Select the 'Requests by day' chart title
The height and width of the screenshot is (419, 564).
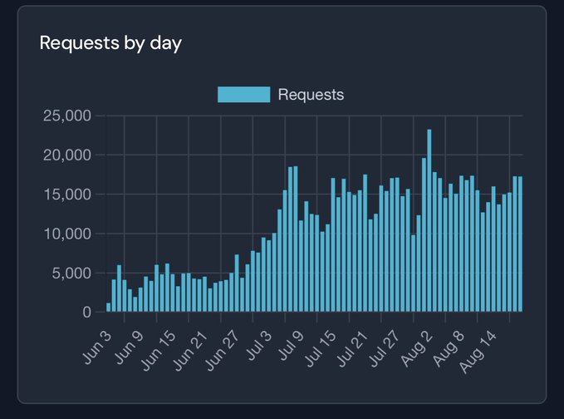coord(110,43)
